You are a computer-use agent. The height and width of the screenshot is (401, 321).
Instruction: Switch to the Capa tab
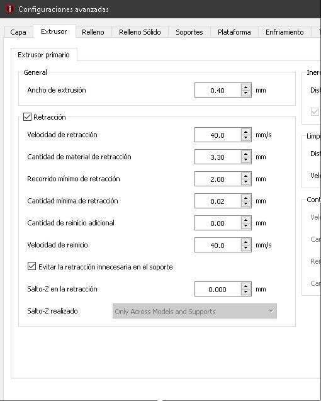pos(18,32)
